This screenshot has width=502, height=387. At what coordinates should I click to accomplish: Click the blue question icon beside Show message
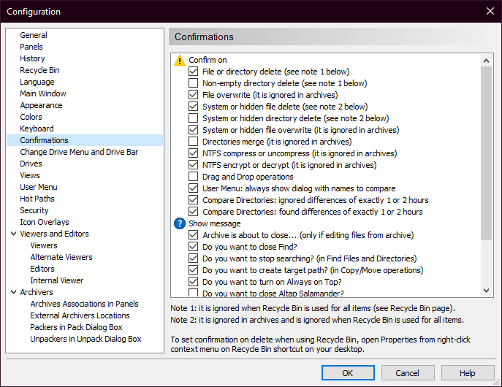180,223
